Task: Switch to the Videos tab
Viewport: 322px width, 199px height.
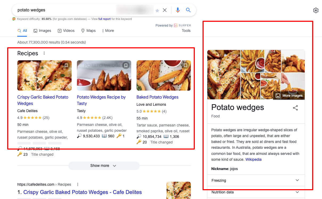Action: 66,31
